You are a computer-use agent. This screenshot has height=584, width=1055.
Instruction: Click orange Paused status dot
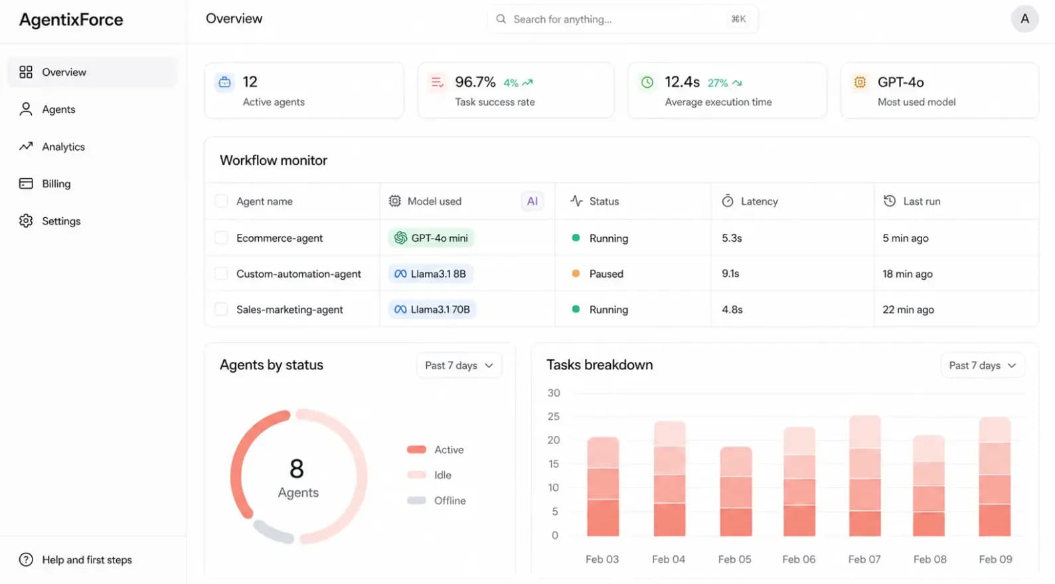(576, 274)
